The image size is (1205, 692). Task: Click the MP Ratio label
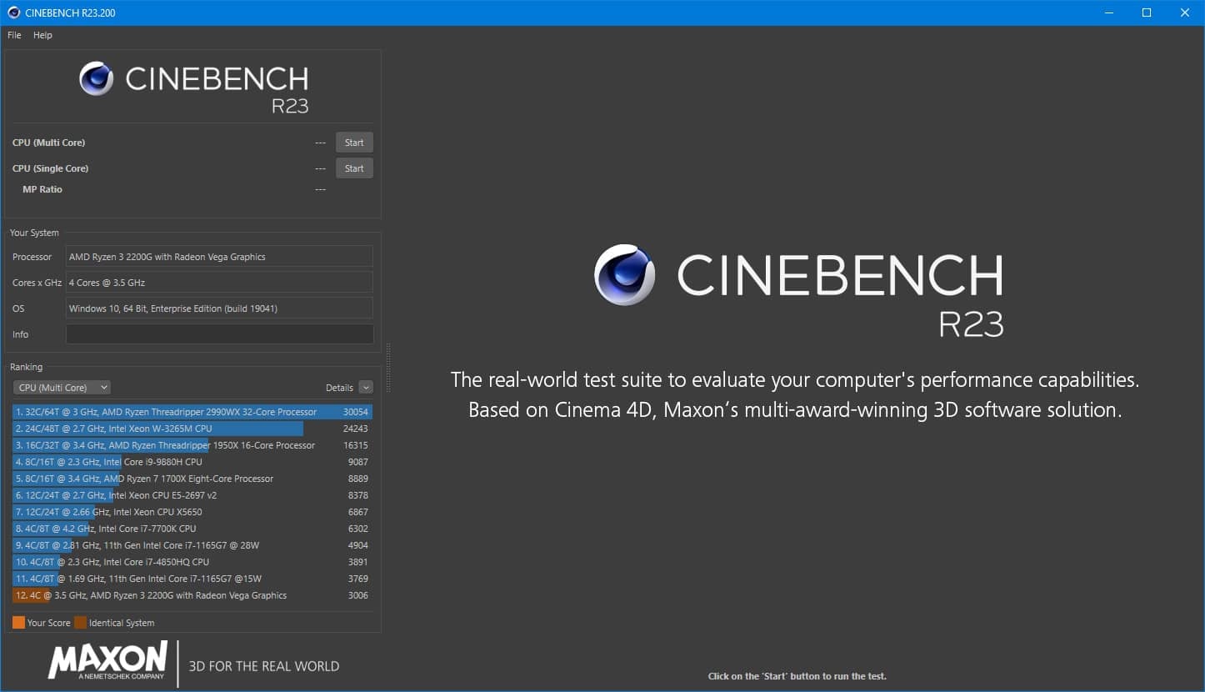42,189
